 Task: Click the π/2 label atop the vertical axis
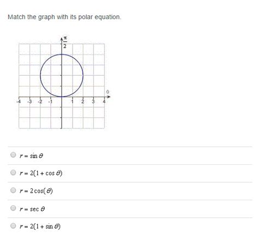click(65, 42)
